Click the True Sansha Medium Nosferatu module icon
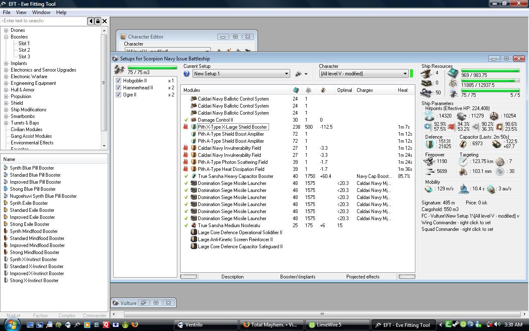The image size is (529, 331). click(193, 225)
